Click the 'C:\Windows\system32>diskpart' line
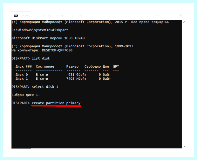Screen dimensions: 197x160 coord(40,30)
